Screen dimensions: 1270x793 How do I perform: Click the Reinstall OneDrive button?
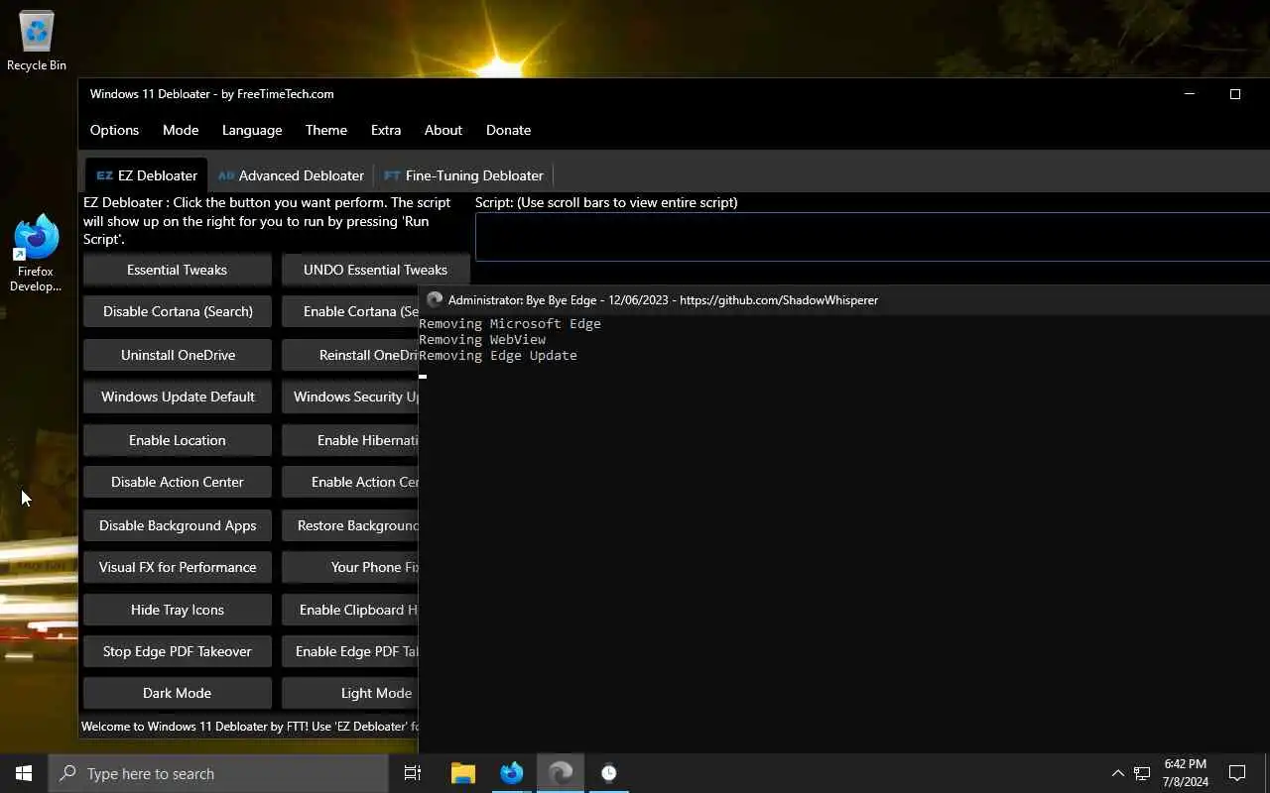pyautogui.click(x=350, y=355)
